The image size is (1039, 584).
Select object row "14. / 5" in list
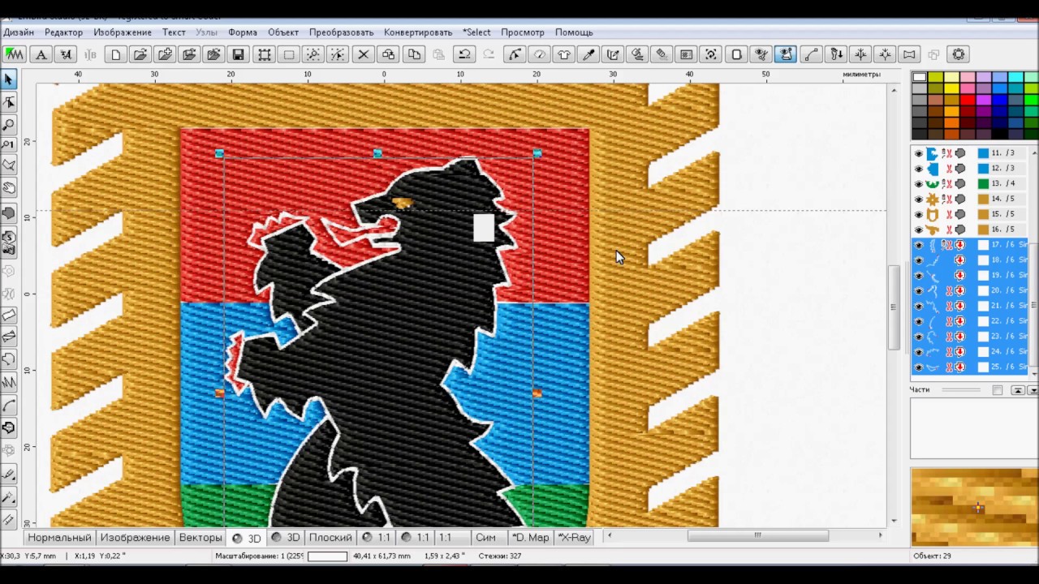(970, 199)
